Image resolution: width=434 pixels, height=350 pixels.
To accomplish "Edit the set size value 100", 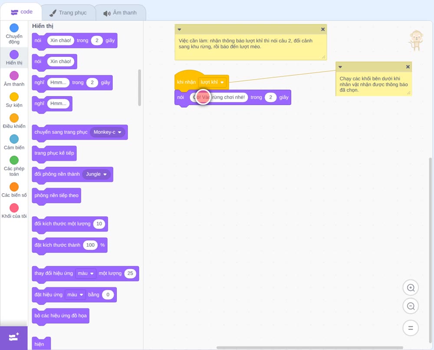I will (x=90, y=245).
